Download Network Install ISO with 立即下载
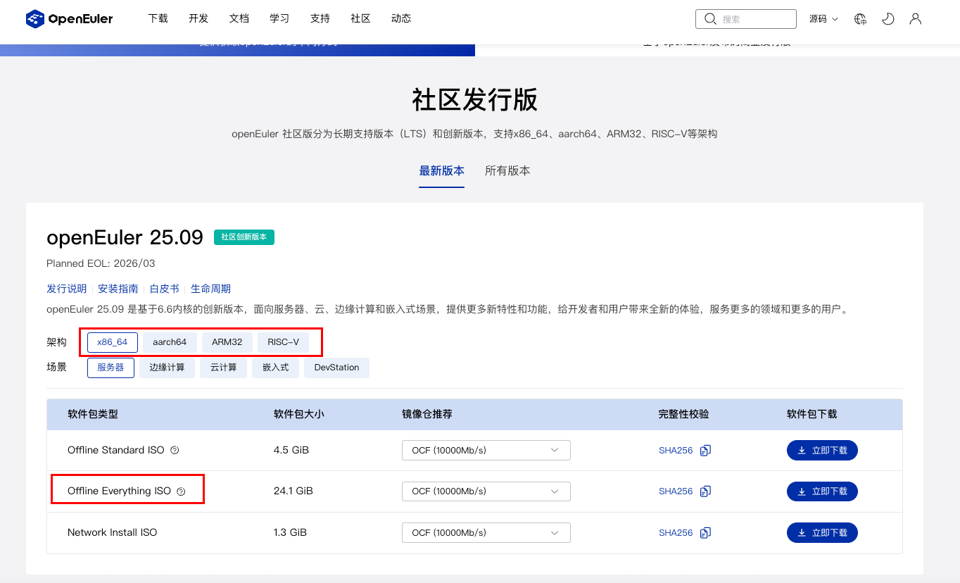 tap(822, 533)
